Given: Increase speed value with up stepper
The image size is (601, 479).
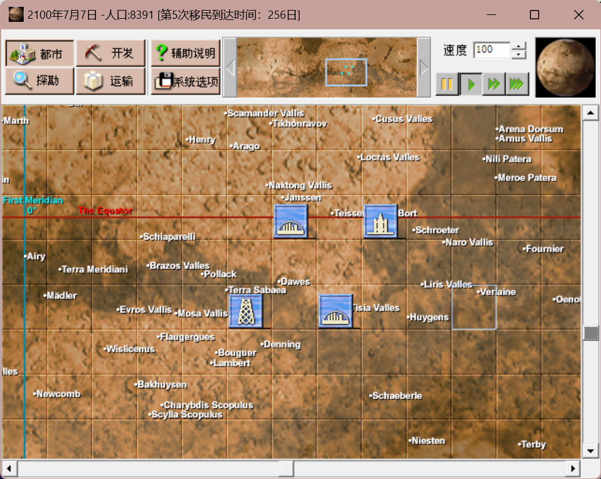Looking at the screenshot, I should pos(519,46).
